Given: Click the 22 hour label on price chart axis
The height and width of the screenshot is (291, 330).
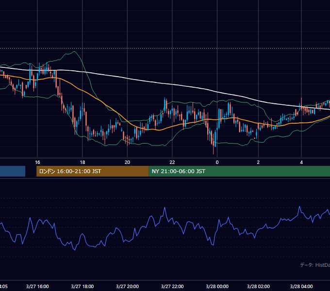Looking at the screenshot, I should pyautogui.click(x=172, y=162).
